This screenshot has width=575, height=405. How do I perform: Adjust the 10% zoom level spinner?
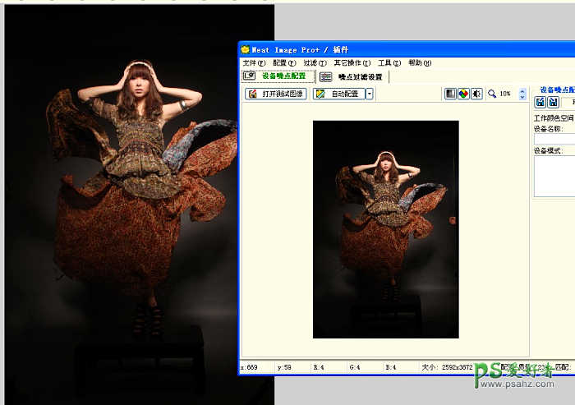click(x=522, y=94)
